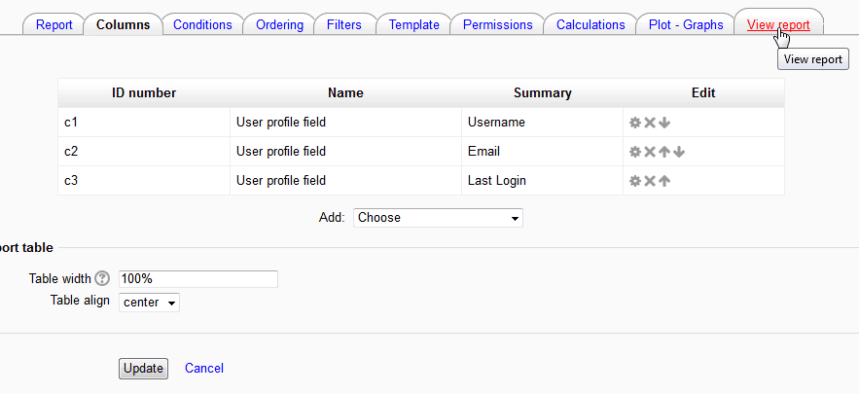Open the Add column Choose dropdown
859x394 pixels.
coord(438,218)
